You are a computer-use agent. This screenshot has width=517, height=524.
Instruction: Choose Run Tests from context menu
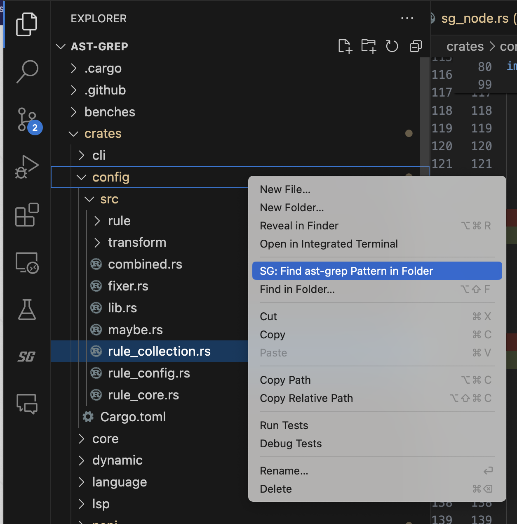(377, 426)
